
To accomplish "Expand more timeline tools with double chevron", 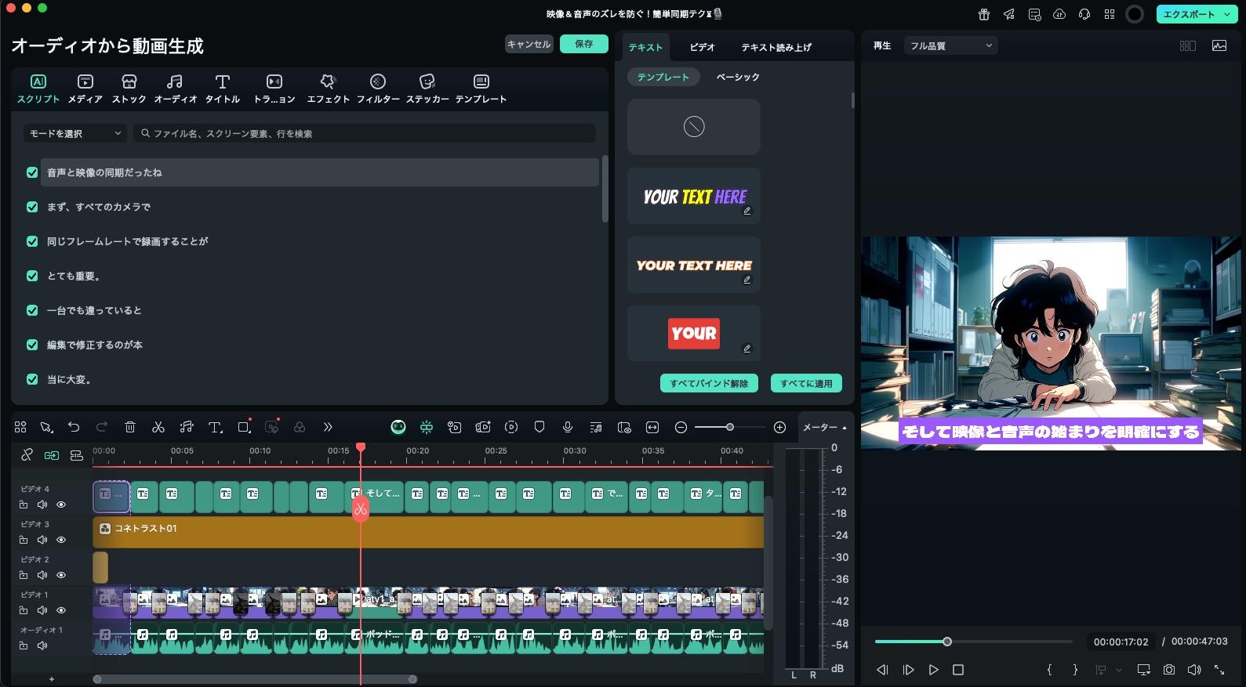I will point(328,427).
